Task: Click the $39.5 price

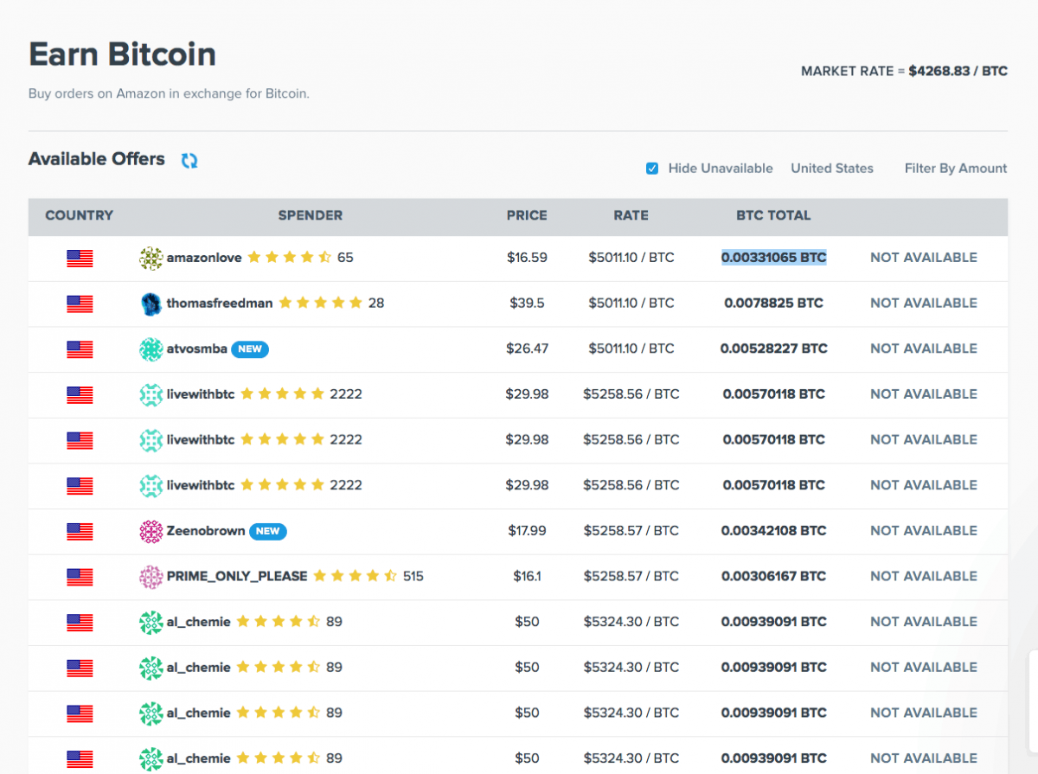Action: [527, 304]
